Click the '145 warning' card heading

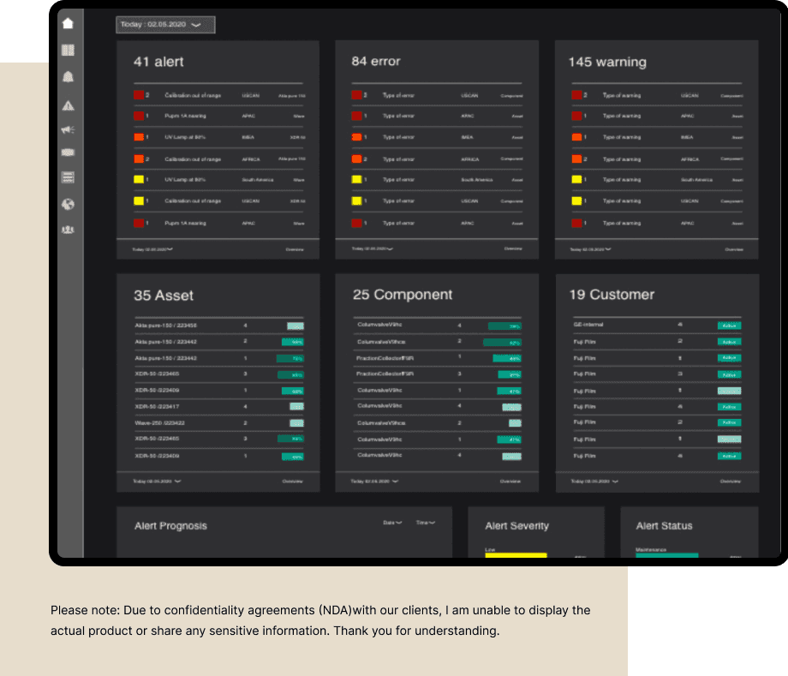pos(607,62)
